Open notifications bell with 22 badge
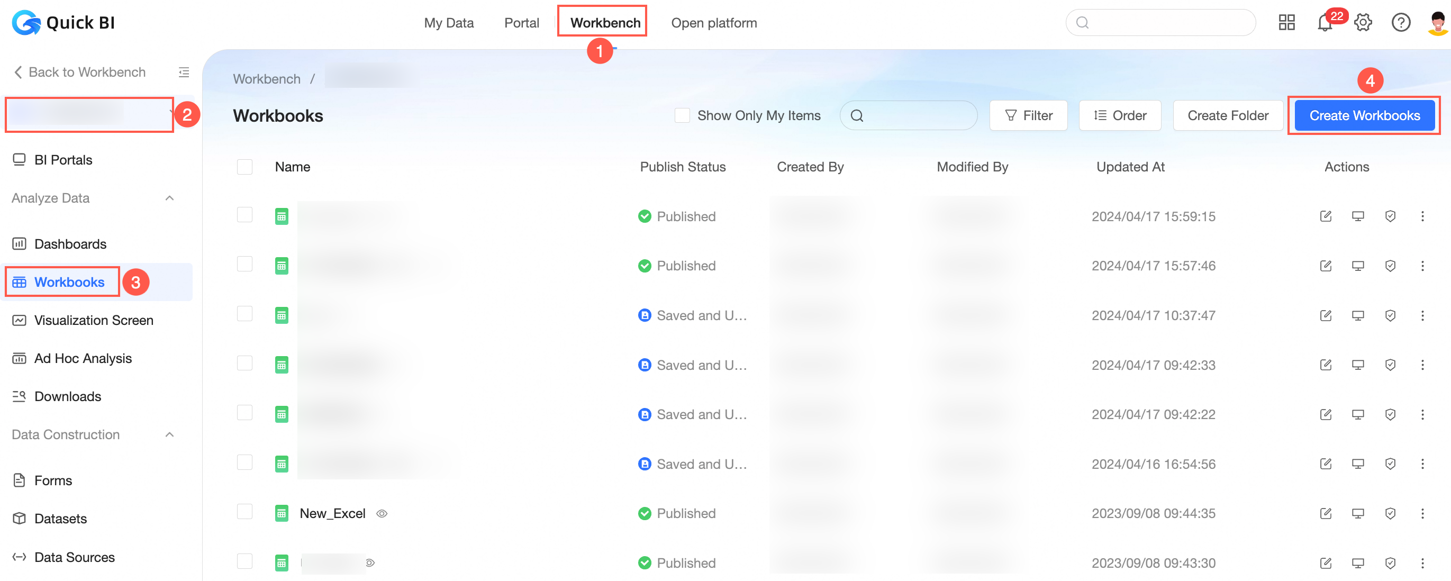Screen dimensions: 1451x581 tap(1325, 23)
